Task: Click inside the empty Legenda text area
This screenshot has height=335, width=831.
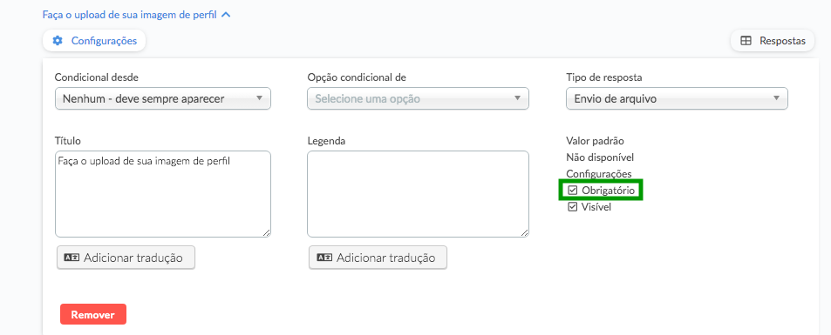Action: tap(419, 194)
